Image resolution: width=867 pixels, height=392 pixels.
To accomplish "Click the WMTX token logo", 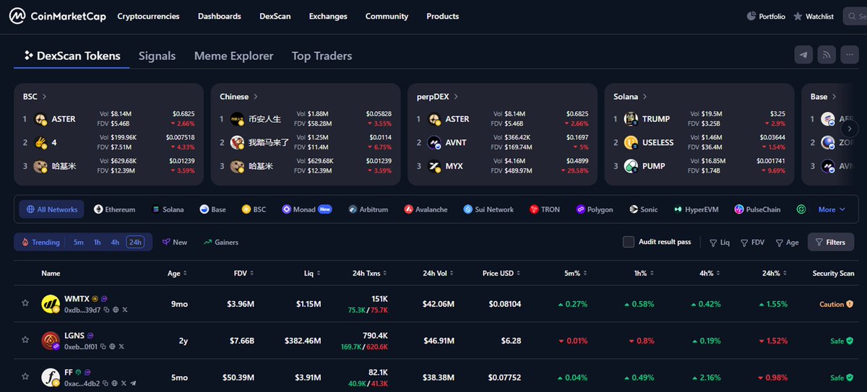I will pyautogui.click(x=50, y=304).
